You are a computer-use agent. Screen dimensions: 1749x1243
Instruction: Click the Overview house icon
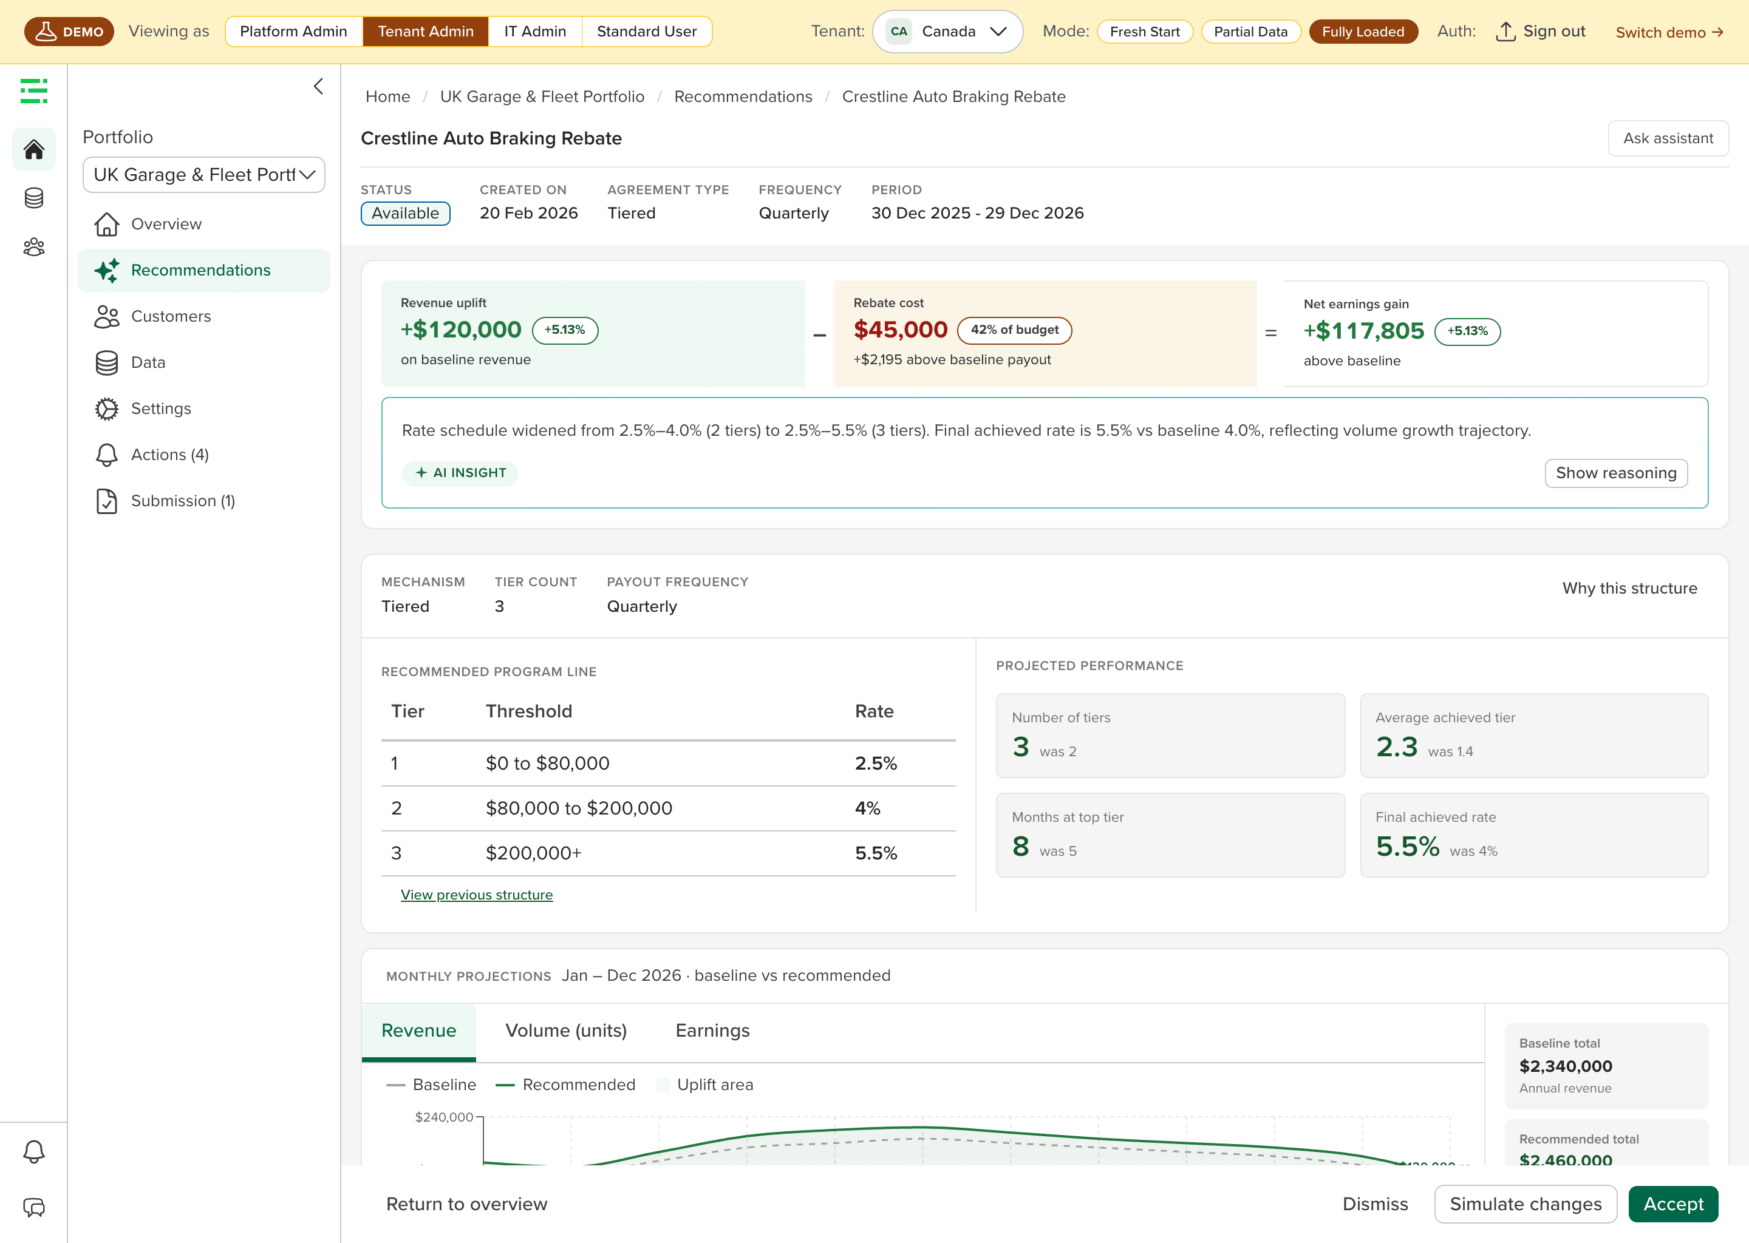pyautogui.click(x=106, y=224)
